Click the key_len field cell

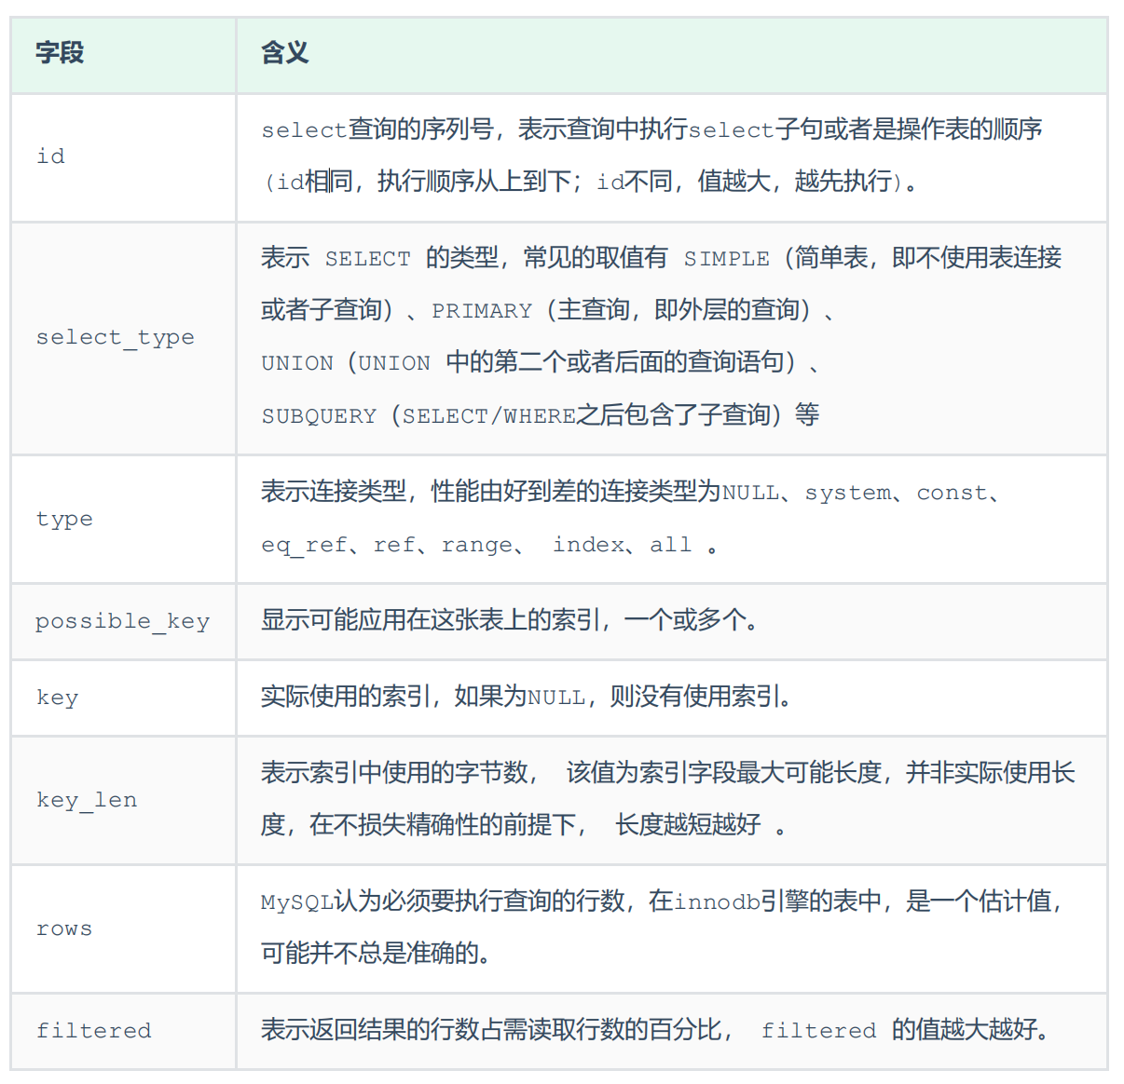(123, 800)
